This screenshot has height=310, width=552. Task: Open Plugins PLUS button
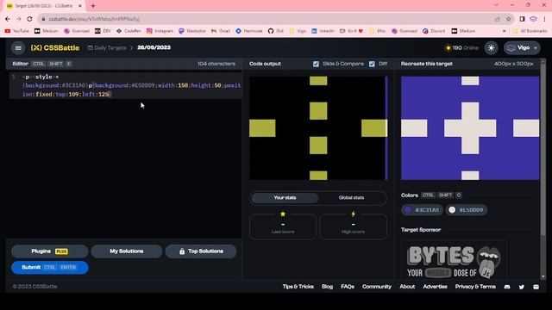[x=50, y=251]
